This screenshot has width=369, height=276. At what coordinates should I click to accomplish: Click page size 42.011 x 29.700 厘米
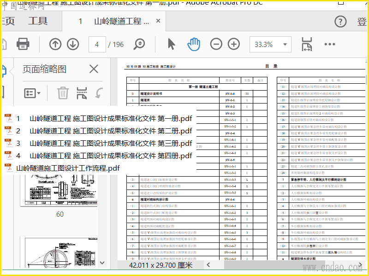(161, 265)
